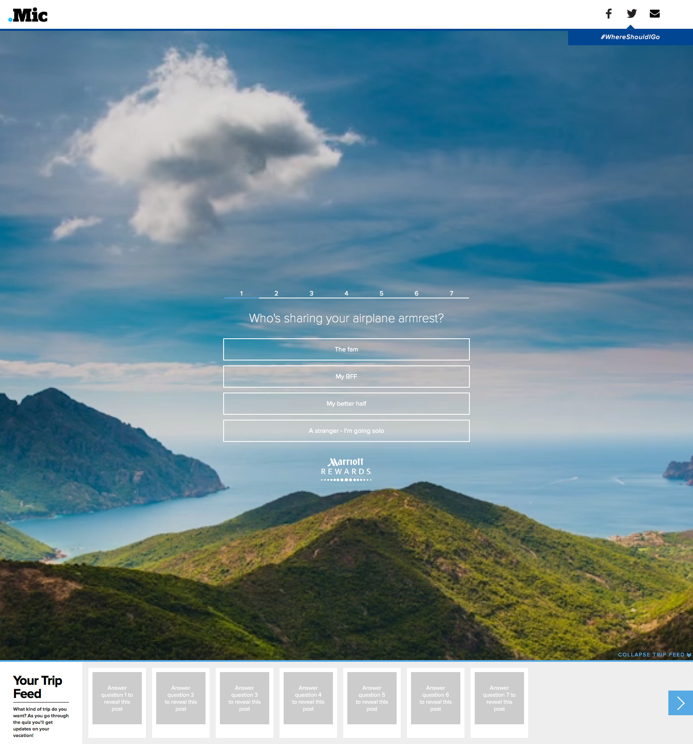Pick 'A stranger - I'm going solo'
The image size is (693, 744).
point(346,431)
